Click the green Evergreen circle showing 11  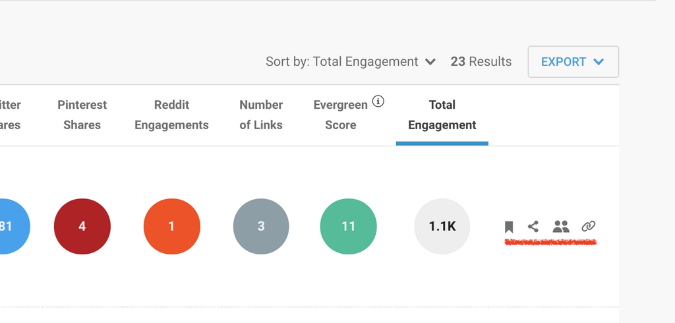348,226
